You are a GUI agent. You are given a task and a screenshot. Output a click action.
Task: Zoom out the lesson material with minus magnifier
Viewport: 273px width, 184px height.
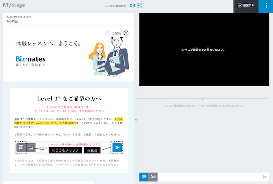click(x=108, y=33)
